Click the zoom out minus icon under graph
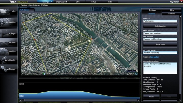Image resolution: width=183 pixels, height=103 pixels. 23,100
